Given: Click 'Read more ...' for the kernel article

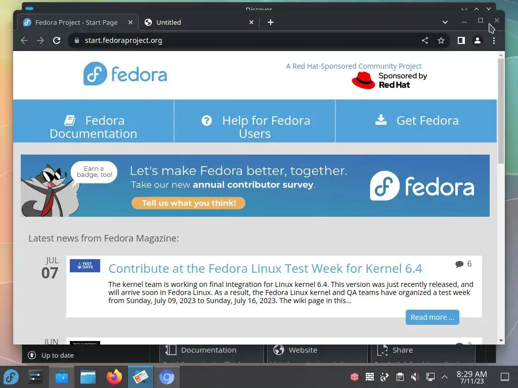Looking at the screenshot, I should 432,317.
